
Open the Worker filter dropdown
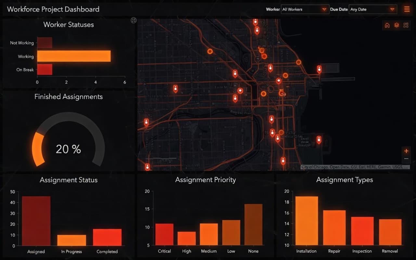305,9
